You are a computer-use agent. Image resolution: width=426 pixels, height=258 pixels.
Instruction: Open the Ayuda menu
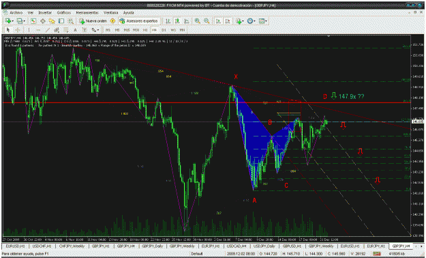click(129, 12)
